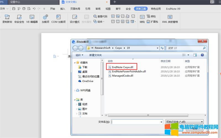This screenshot has height=138, width=221.
Task: Toggle the preview pane in file dialog
Action: point(195,55)
